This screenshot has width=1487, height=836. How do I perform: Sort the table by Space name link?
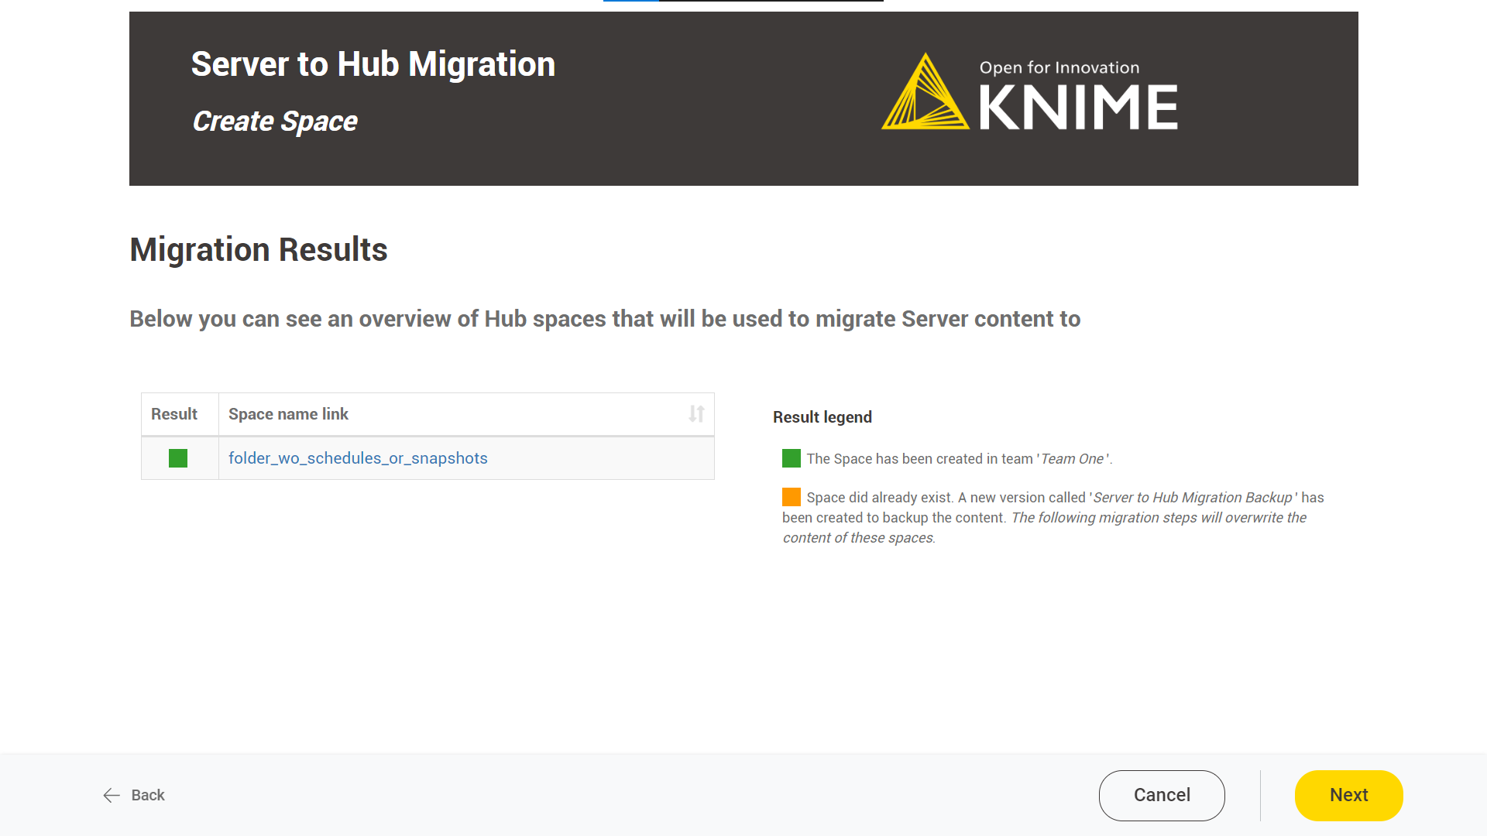click(696, 414)
